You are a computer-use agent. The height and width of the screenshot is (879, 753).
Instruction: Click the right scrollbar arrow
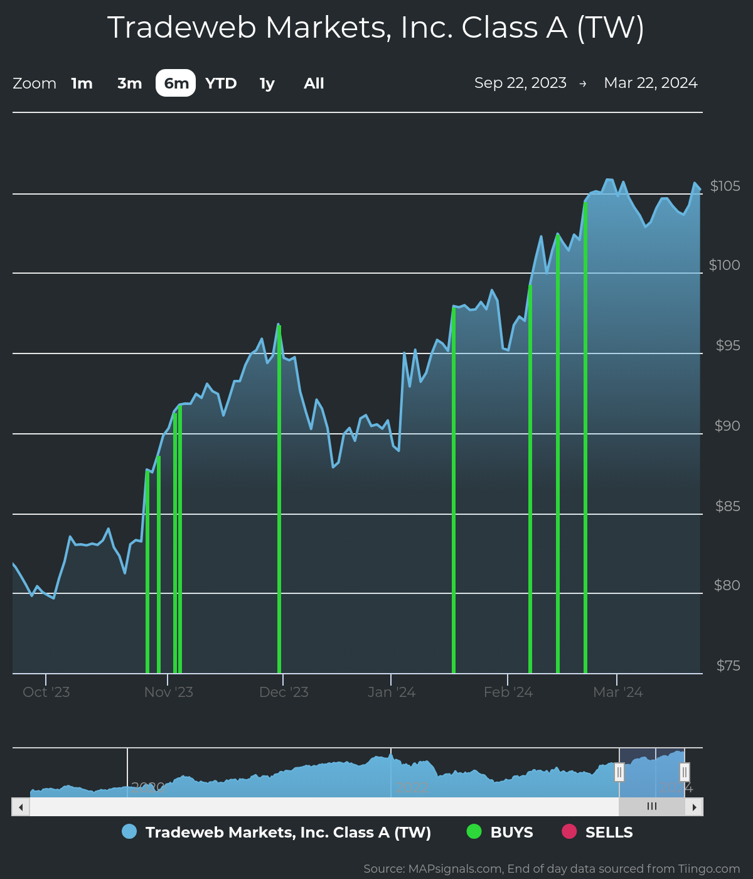coord(695,806)
